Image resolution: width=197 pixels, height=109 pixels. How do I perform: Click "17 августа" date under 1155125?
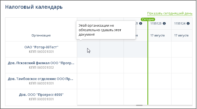coord(157,35)
